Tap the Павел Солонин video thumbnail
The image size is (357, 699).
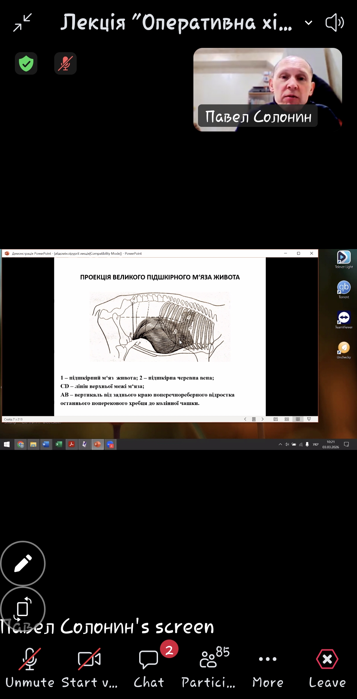[x=267, y=89]
